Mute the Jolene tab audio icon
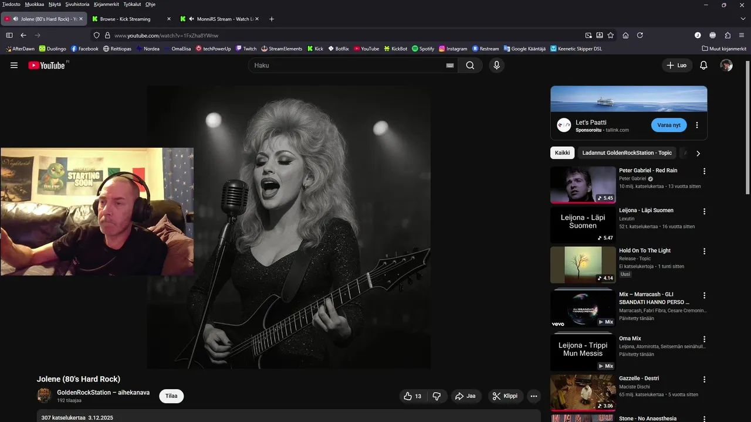751x422 pixels. [x=15, y=19]
